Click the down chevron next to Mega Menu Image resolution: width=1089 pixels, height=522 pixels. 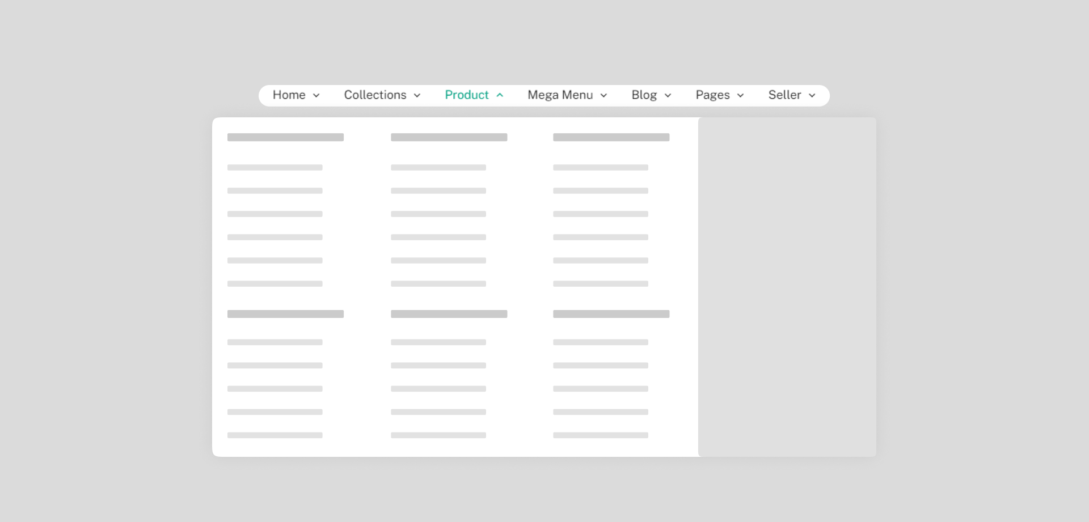[x=603, y=96]
